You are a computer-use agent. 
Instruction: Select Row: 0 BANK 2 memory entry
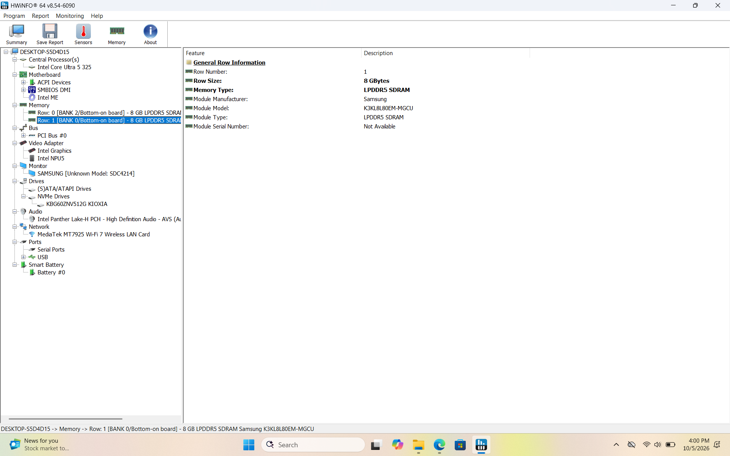(109, 113)
